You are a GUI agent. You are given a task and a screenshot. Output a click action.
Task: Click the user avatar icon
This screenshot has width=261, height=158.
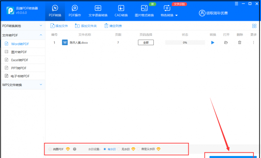pyautogui.click(x=202, y=13)
